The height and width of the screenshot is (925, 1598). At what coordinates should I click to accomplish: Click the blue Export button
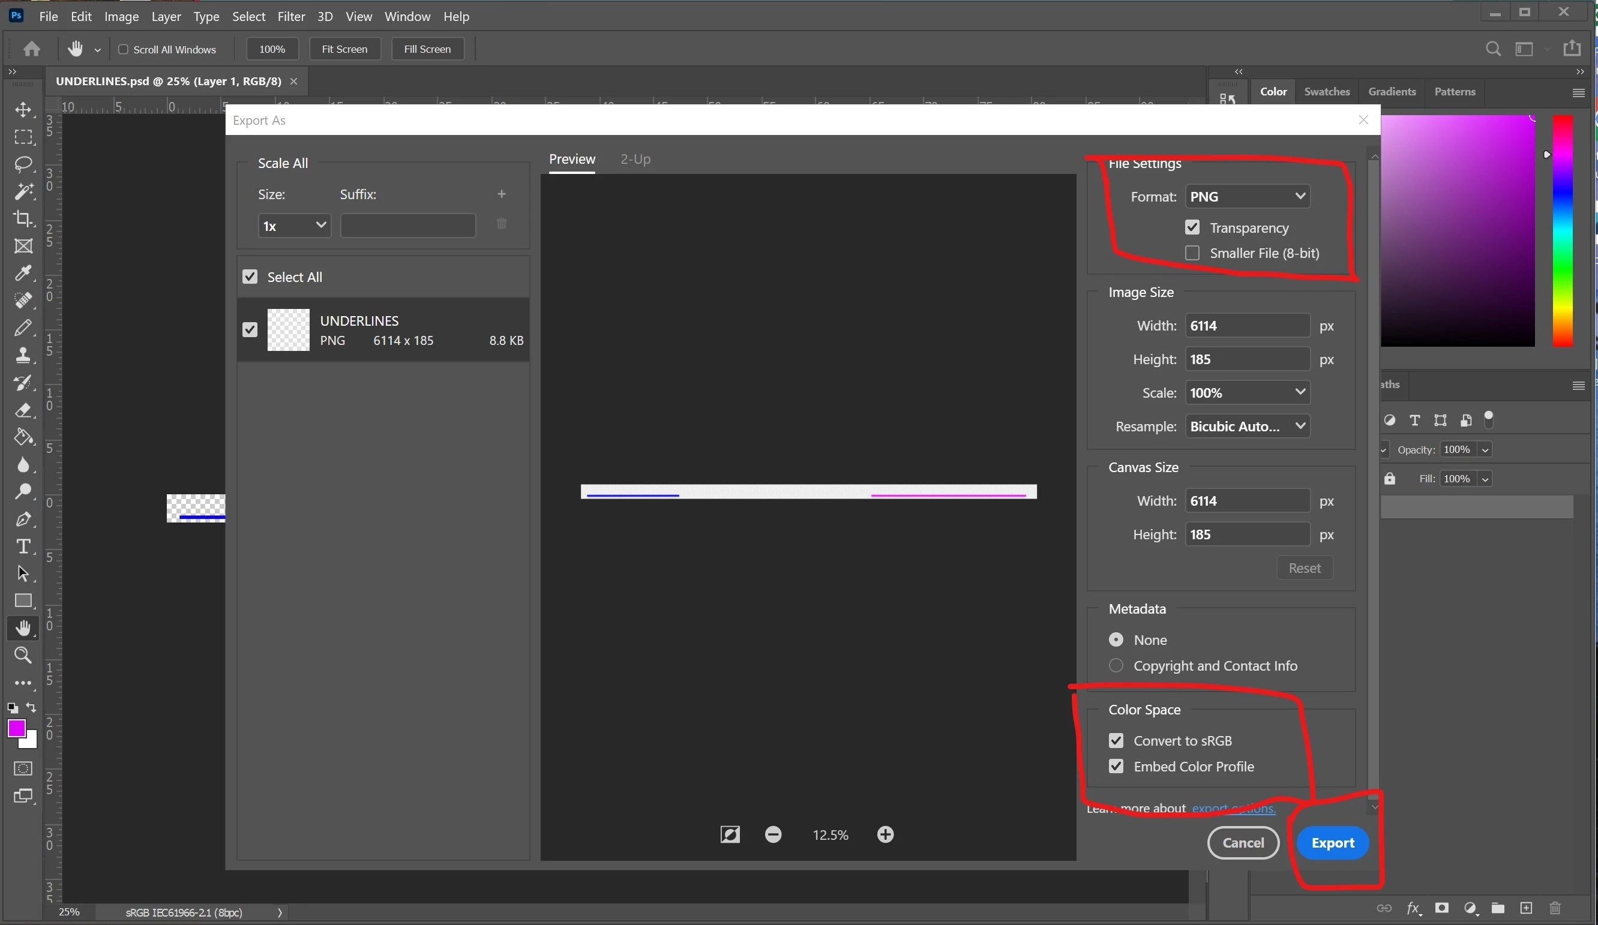[x=1332, y=843]
